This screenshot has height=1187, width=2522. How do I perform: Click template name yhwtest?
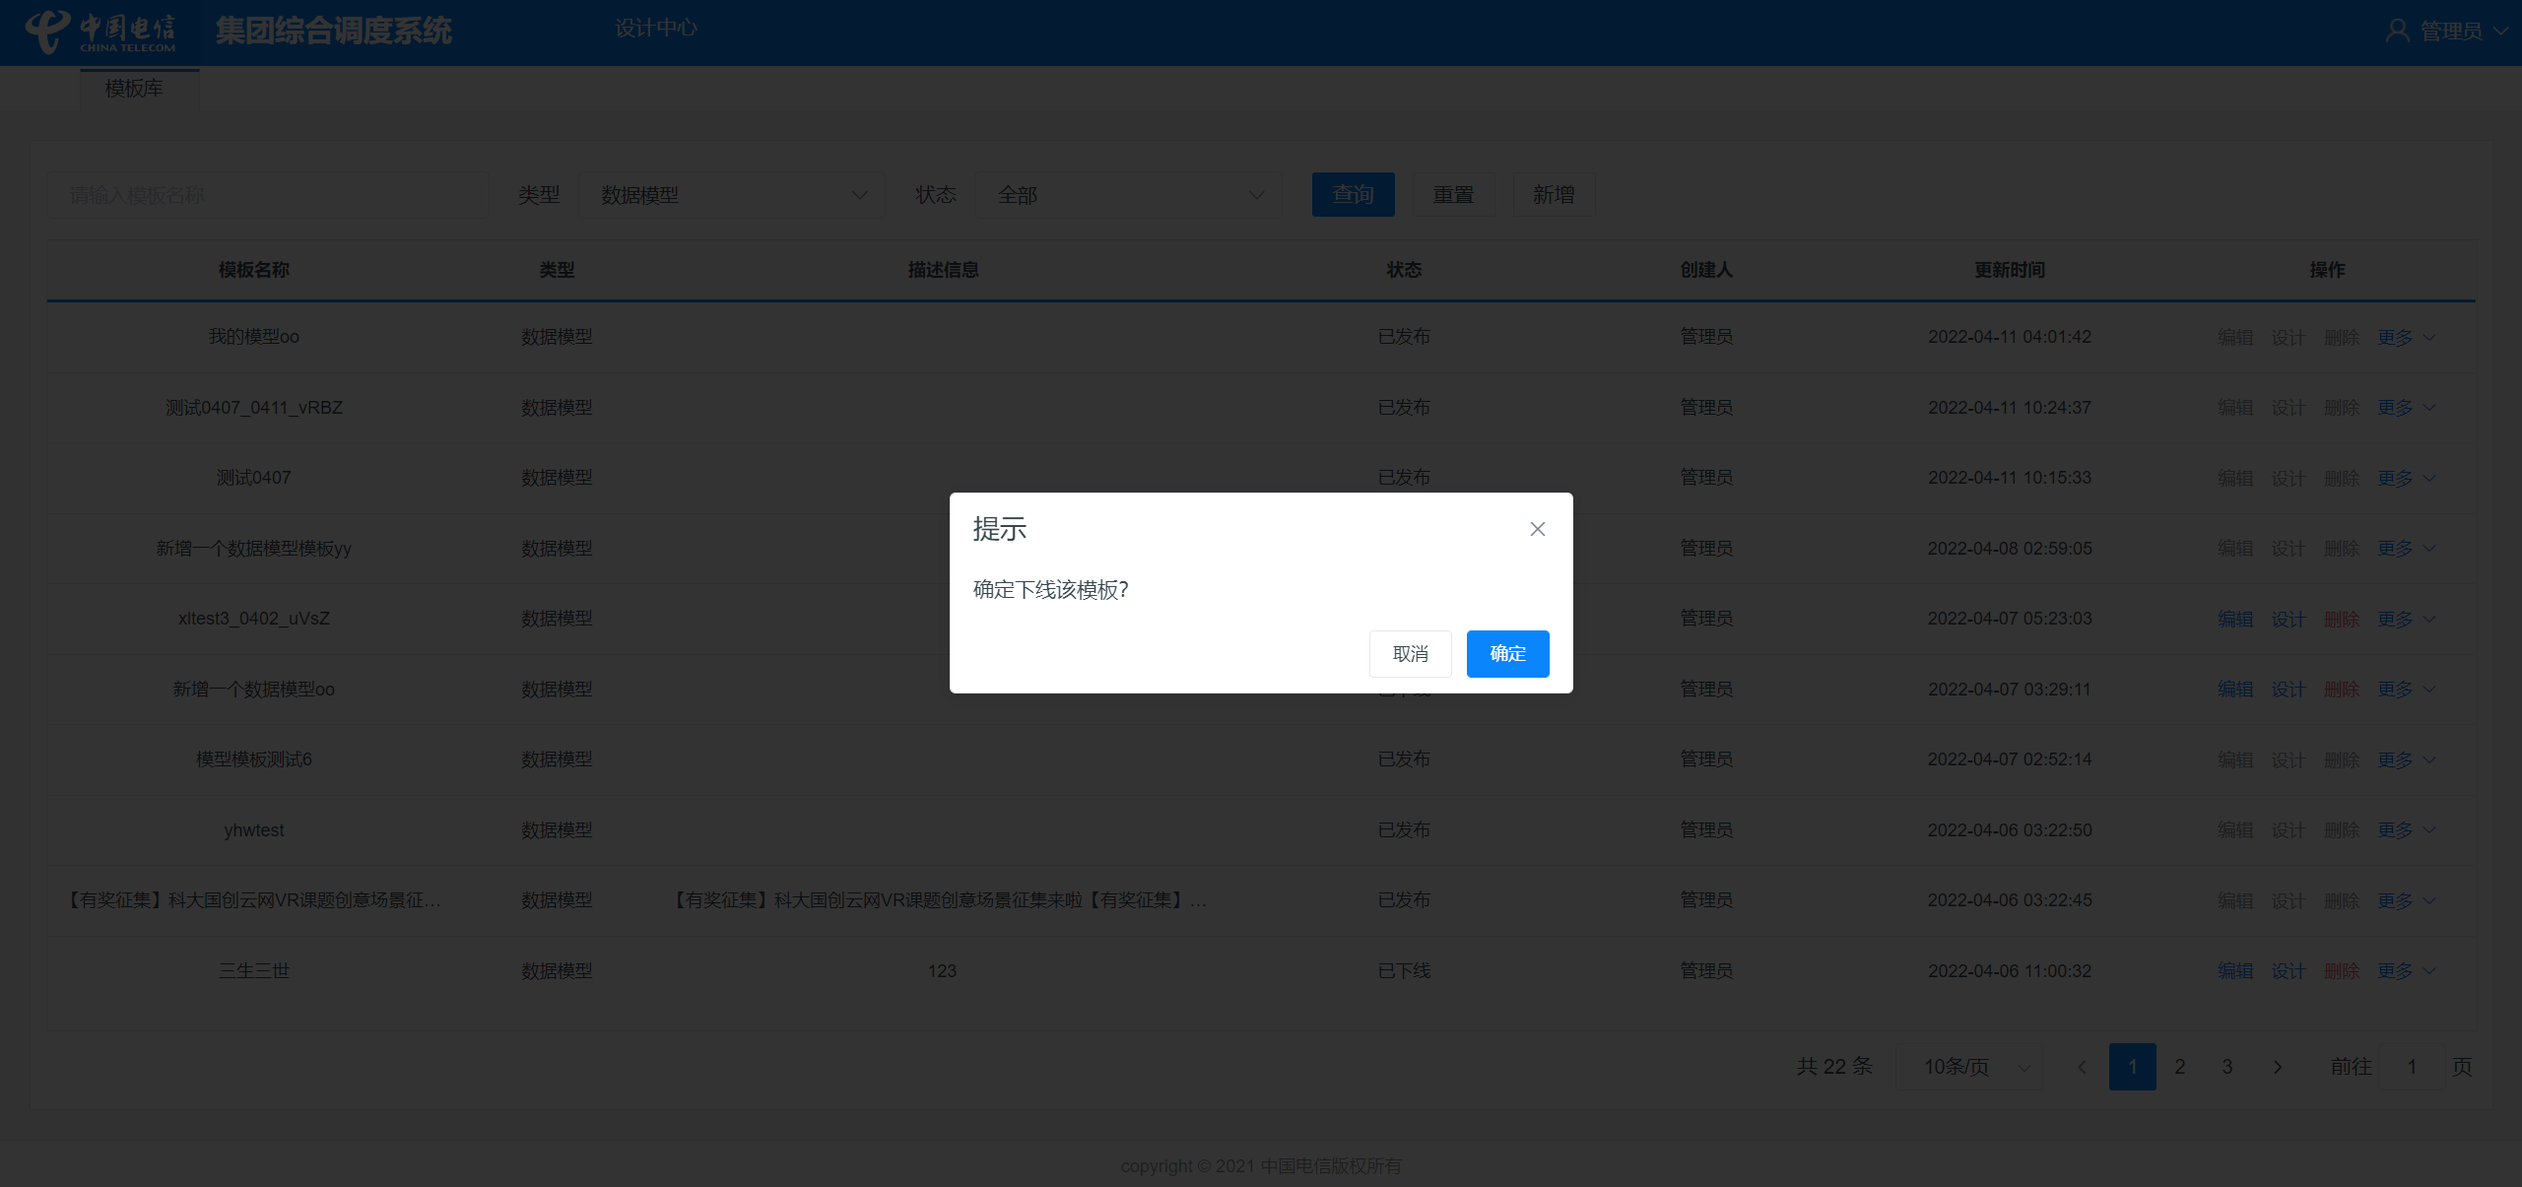(x=253, y=830)
